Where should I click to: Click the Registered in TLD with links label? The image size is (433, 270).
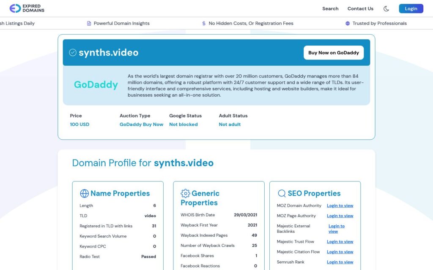[106, 226]
